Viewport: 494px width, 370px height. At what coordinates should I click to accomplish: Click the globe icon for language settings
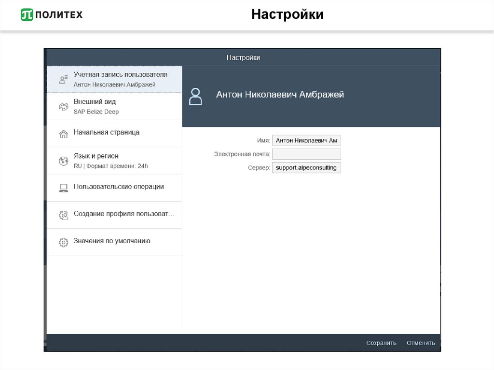pyautogui.click(x=63, y=161)
